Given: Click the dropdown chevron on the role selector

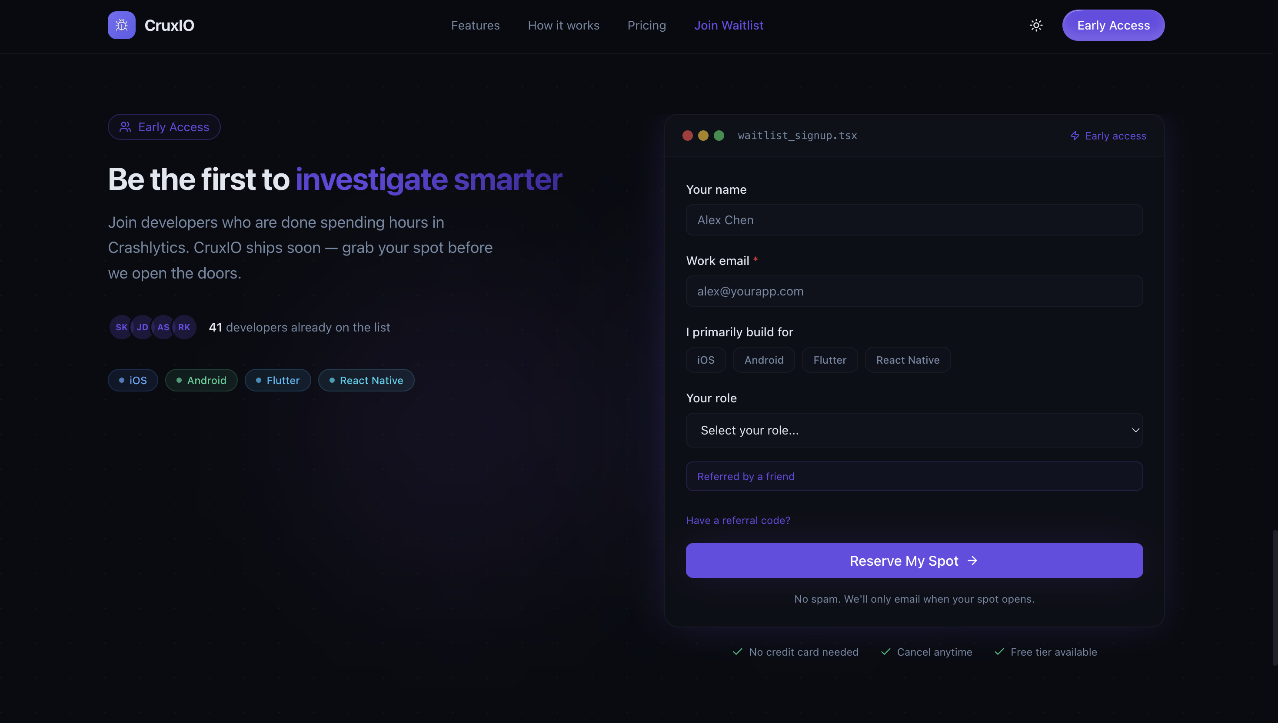Looking at the screenshot, I should tap(1135, 430).
